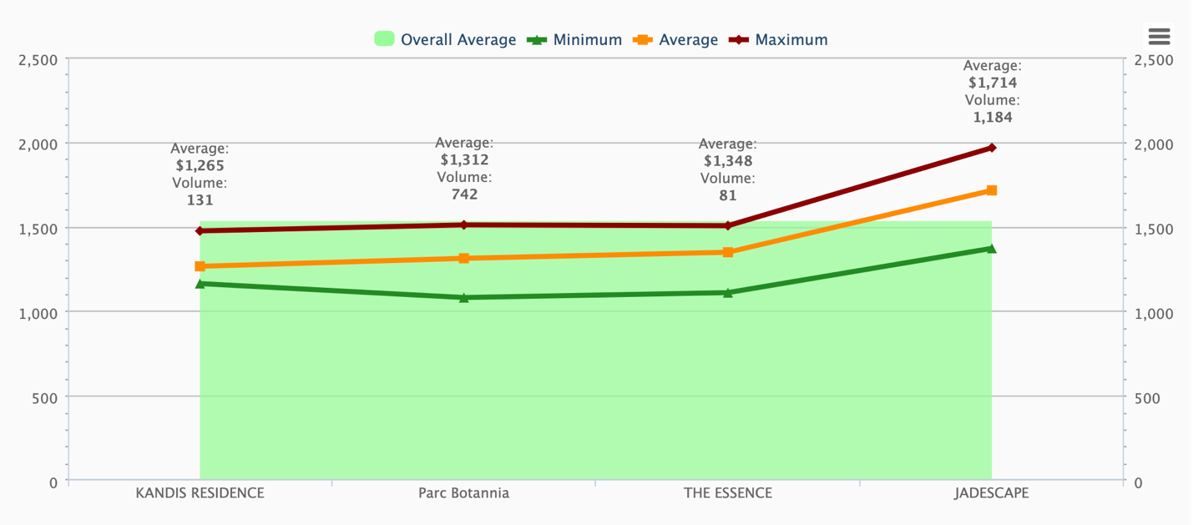Select Minimum triangle marker at KANDIS RESIDENCE
Viewport: 1193px width, 525px height.
tap(200, 284)
